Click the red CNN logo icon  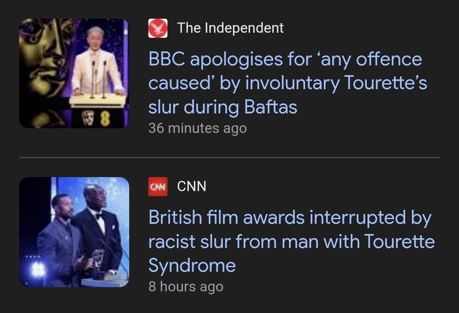(158, 186)
